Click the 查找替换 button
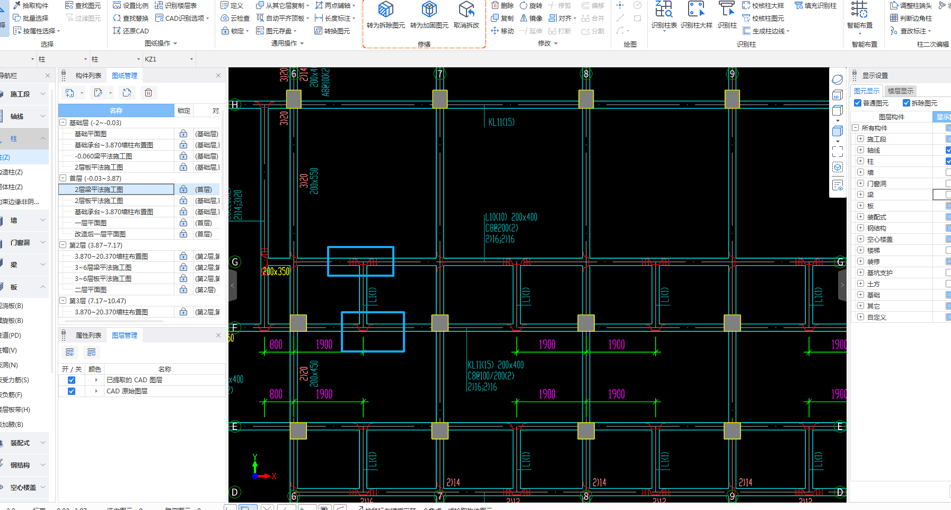Screen dimensions: 951x510 tap(130, 18)
